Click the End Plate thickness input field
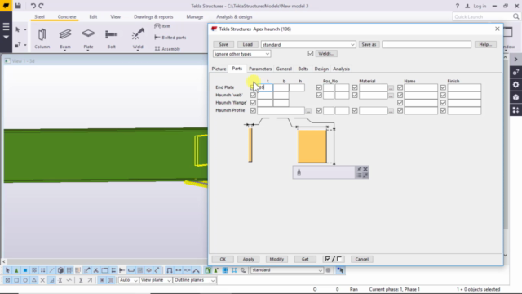522x294 pixels. pos(265,87)
